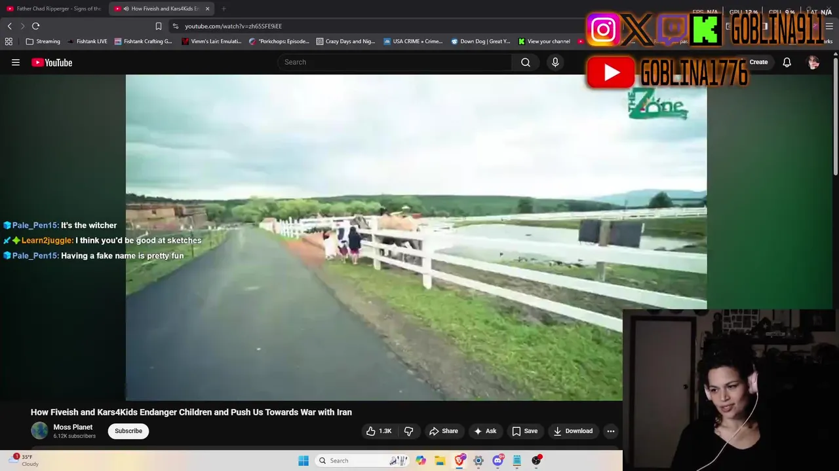The height and width of the screenshot is (471, 839).
Task: Open the Fishtank LIVE bookmark
Action: [87, 41]
